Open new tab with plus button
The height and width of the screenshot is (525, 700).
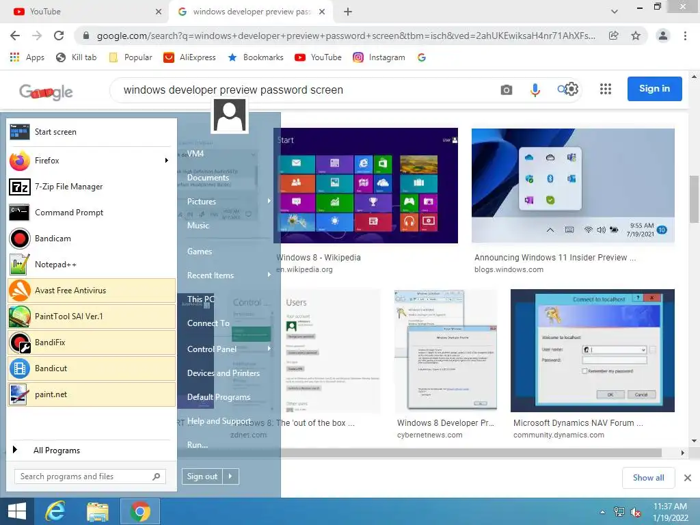coord(348,12)
